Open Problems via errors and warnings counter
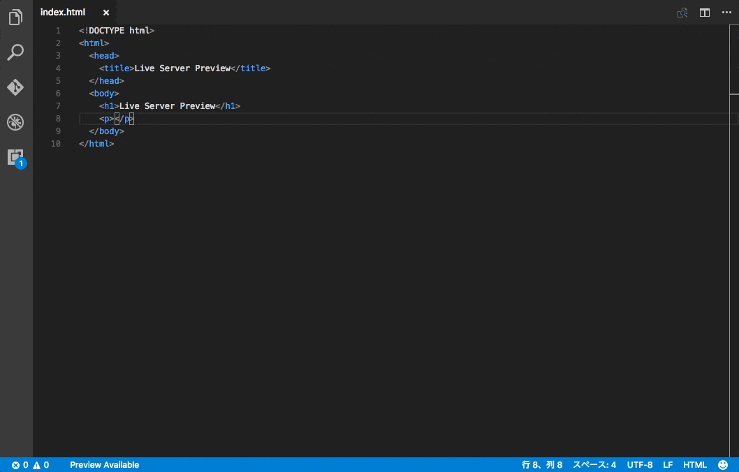The height and width of the screenshot is (472, 739). [30, 464]
